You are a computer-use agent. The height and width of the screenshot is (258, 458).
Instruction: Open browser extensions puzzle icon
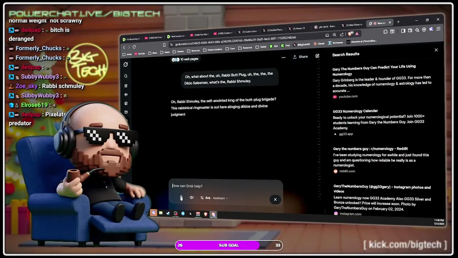(385, 32)
